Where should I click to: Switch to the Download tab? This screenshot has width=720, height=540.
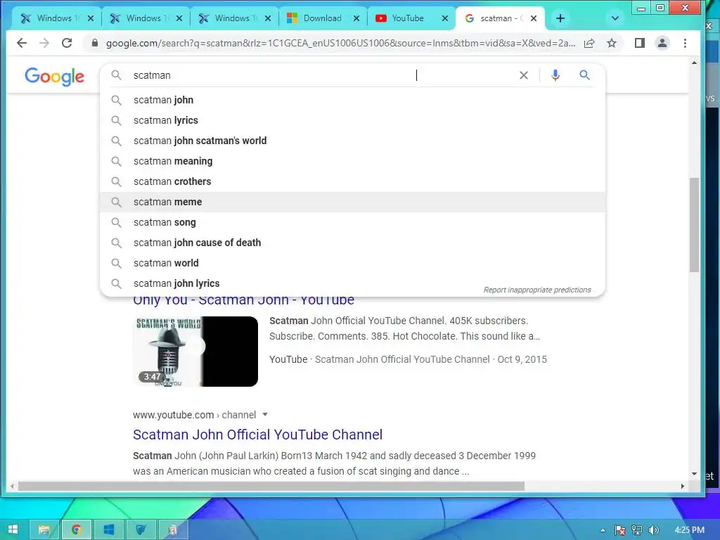click(322, 18)
